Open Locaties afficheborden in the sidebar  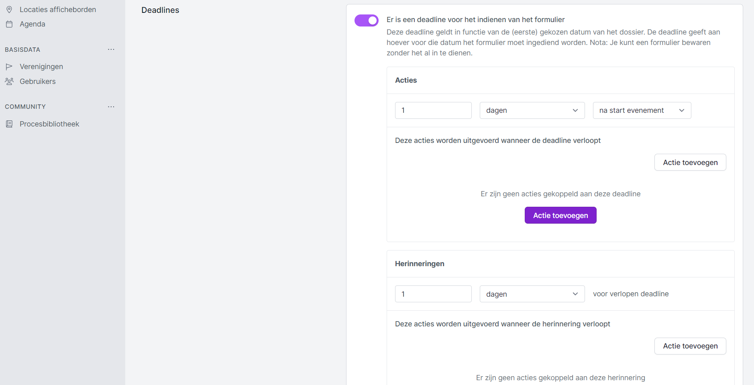point(57,10)
